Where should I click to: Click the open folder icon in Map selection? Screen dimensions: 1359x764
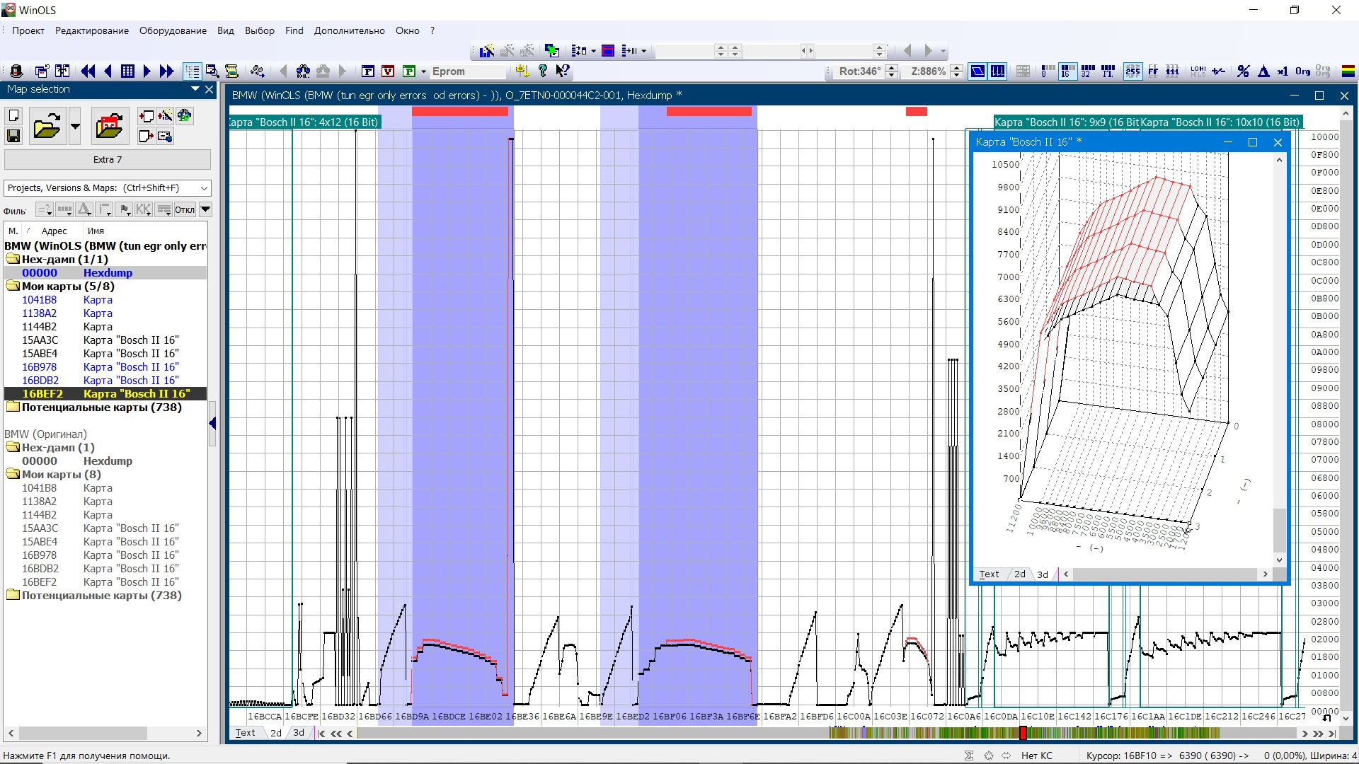(x=47, y=127)
